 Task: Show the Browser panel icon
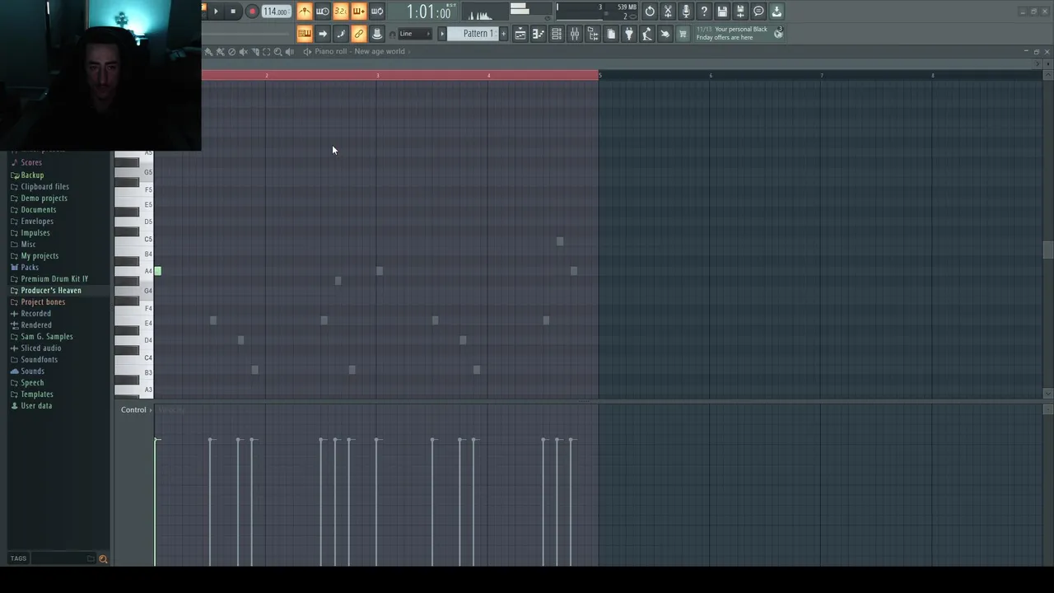(x=593, y=34)
